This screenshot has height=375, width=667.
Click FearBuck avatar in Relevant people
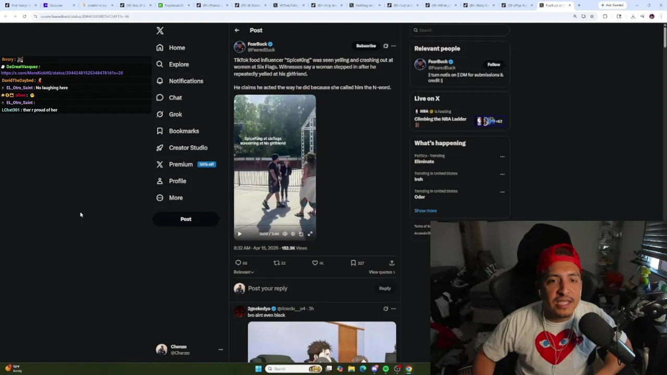(x=420, y=65)
